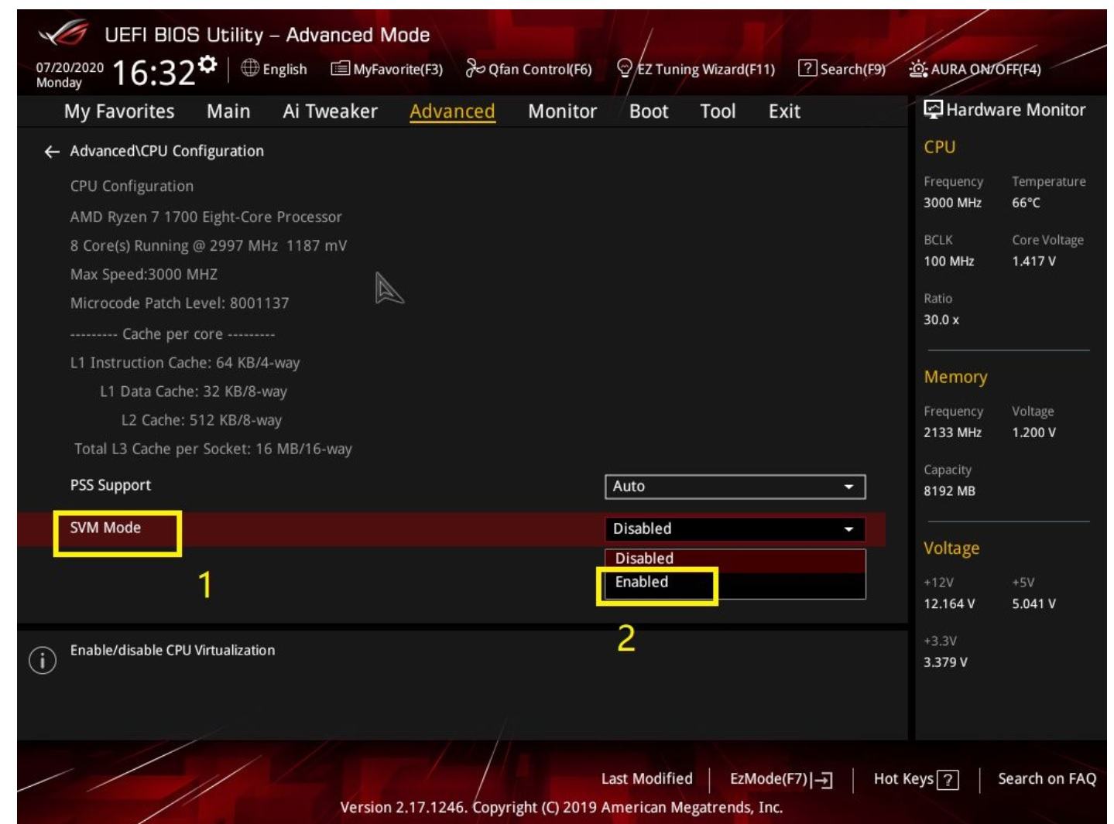Click Microcode Patch Level: 8001137 line
1114x824 pixels.
(180, 303)
